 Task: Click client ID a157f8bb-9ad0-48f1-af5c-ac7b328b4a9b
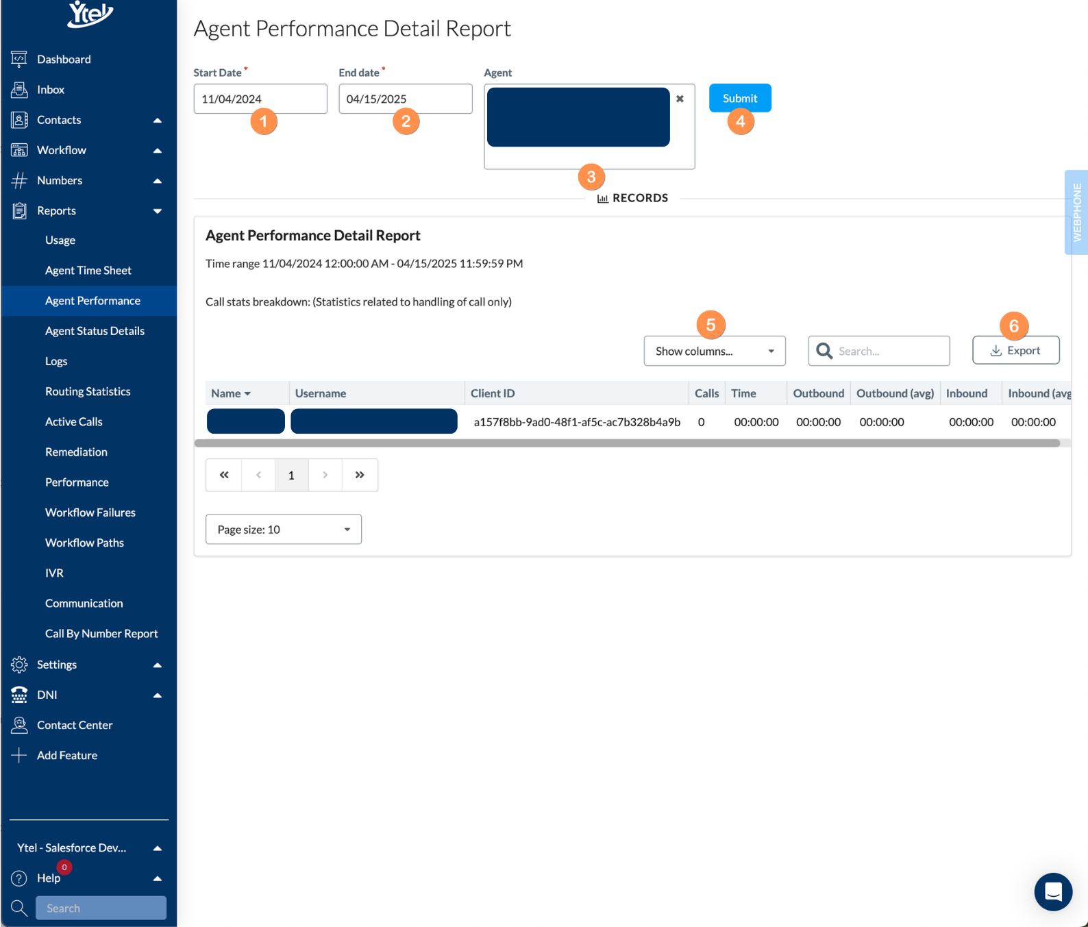577,422
